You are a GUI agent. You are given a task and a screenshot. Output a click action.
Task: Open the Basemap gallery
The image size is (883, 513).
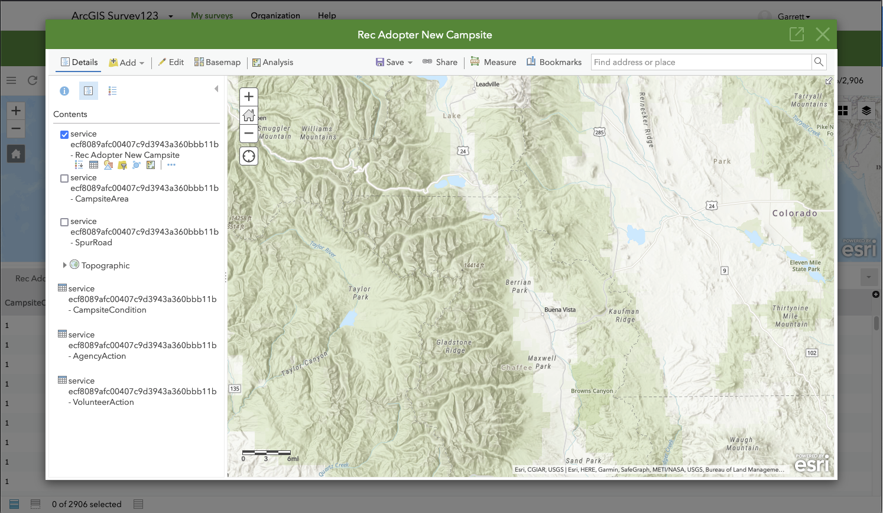(x=217, y=62)
